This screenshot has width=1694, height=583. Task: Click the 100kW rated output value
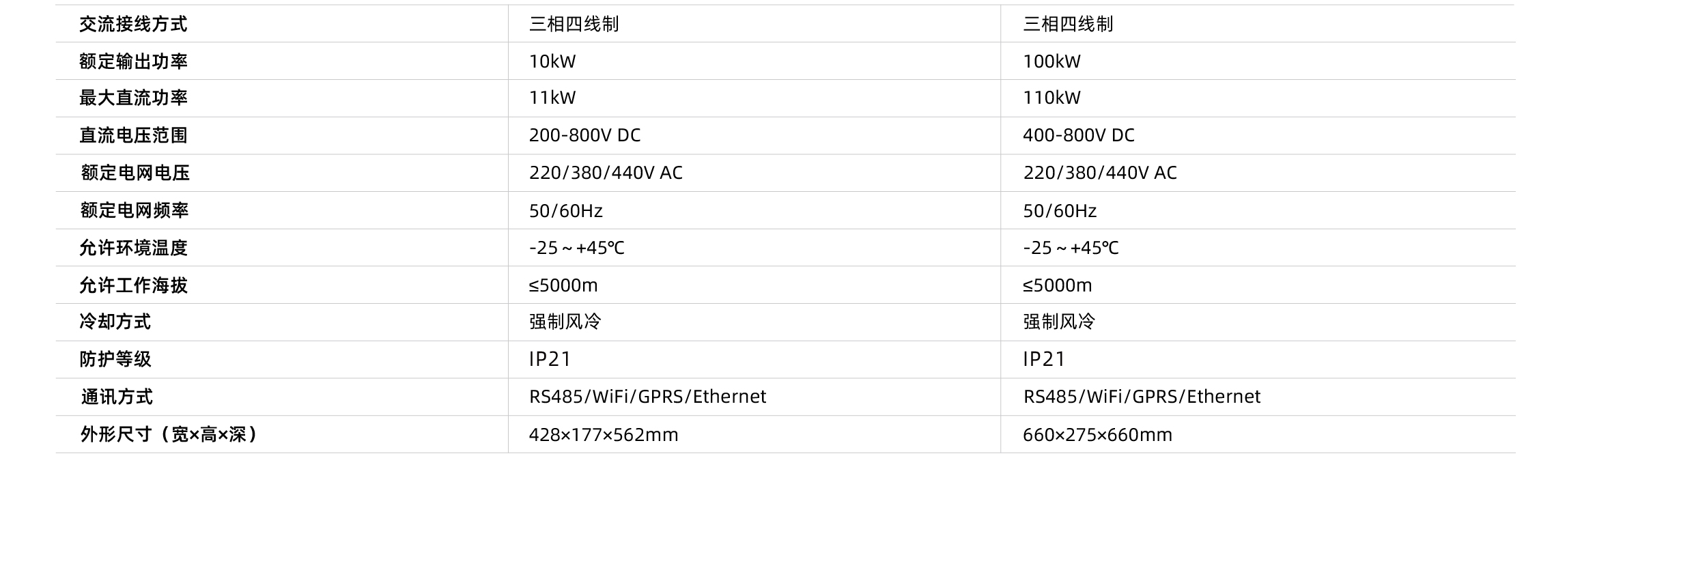tap(1051, 61)
